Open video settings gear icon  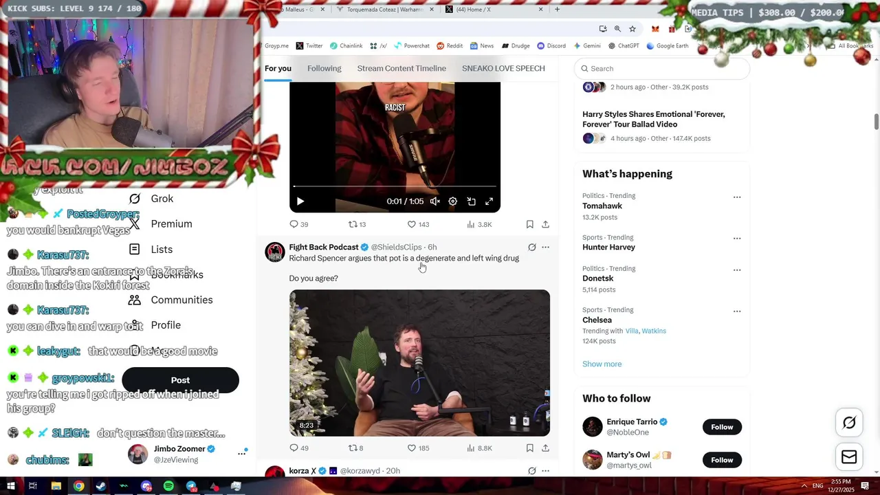pyautogui.click(x=452, y=201)
